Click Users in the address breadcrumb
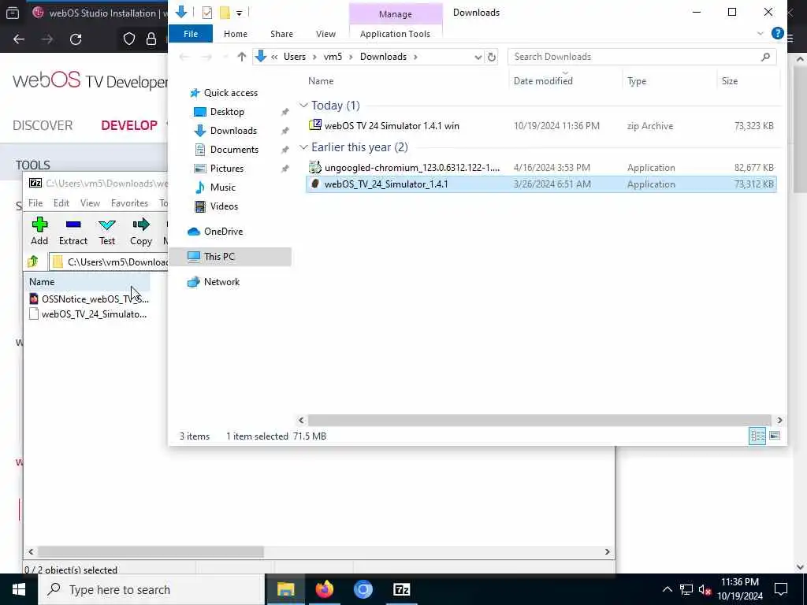Screen dimensions: 807x605 coord(295,57)
